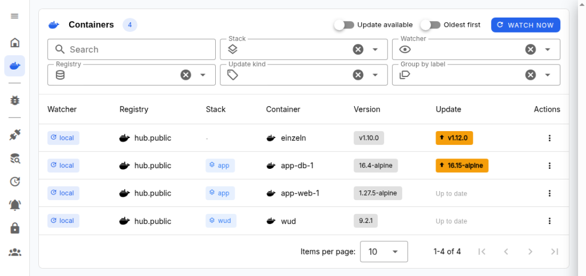The width and height of the screenshot is (586, 276).
Task: Go to the next page
Action: pos(530,252)
